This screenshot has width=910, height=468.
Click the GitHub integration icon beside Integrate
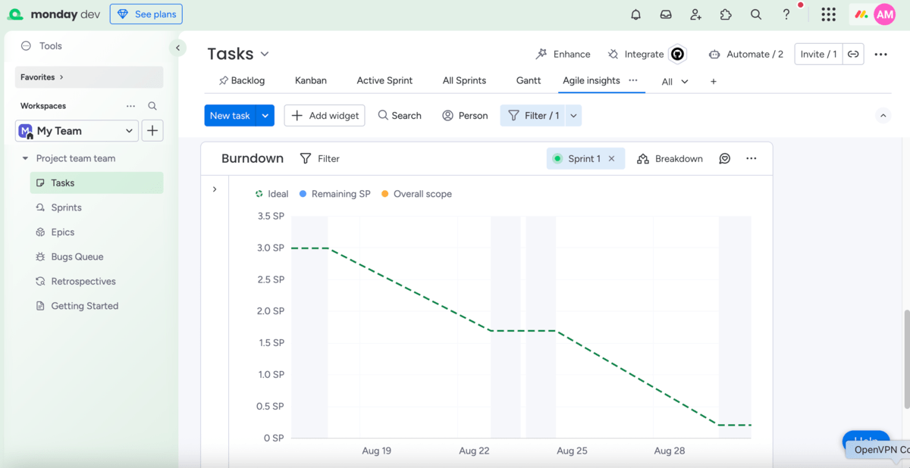(677, 54)
